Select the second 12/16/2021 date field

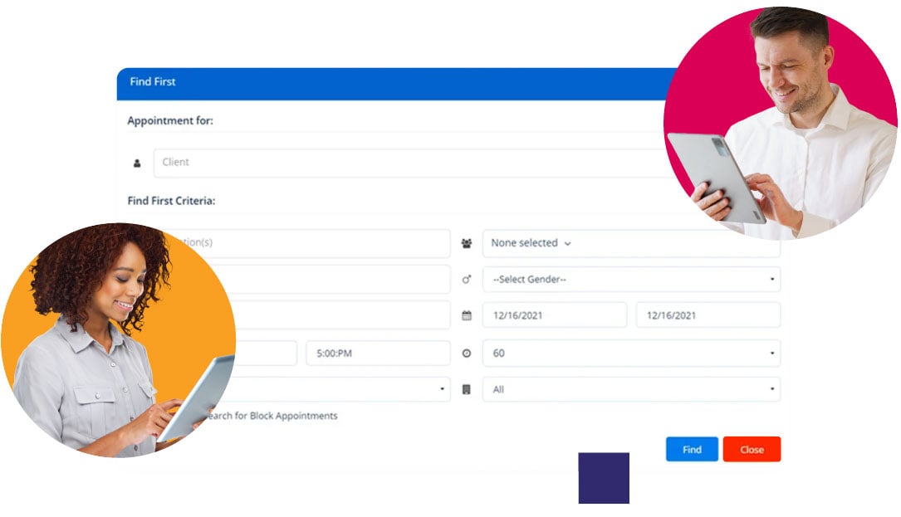pos(707,315)
